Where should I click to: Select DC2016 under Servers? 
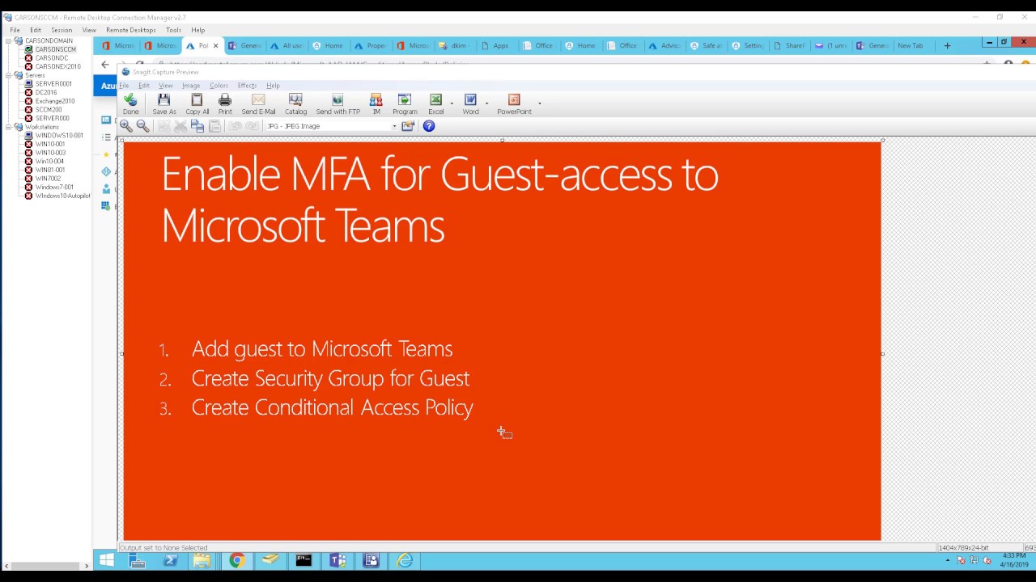(x=46, y=93)
